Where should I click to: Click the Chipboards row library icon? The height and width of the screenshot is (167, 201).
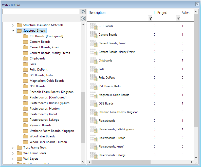(94, 60)
